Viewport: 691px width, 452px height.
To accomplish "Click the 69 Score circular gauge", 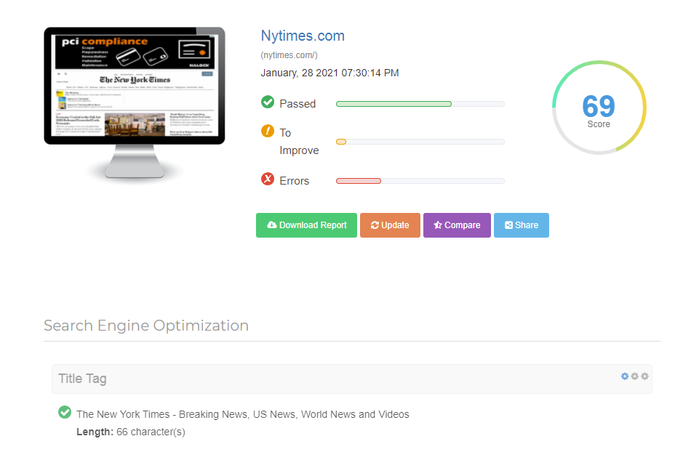I will pyautogui.click(x=599, y=108).
